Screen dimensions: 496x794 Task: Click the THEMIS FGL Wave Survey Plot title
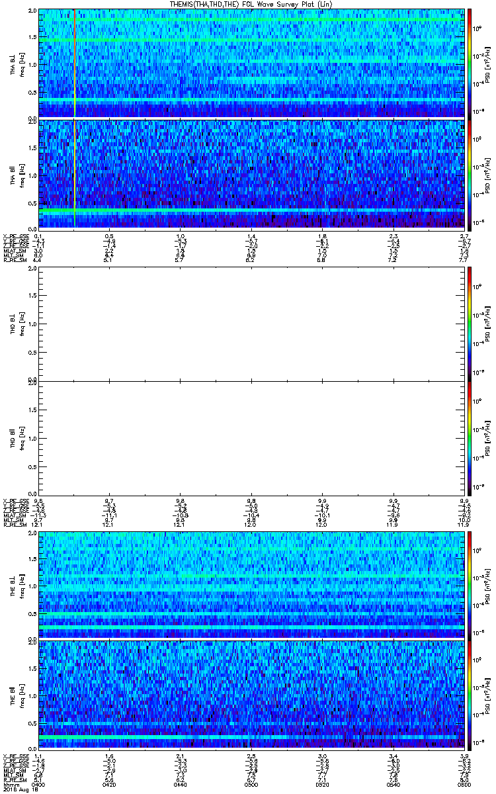(x=251, y=4)
